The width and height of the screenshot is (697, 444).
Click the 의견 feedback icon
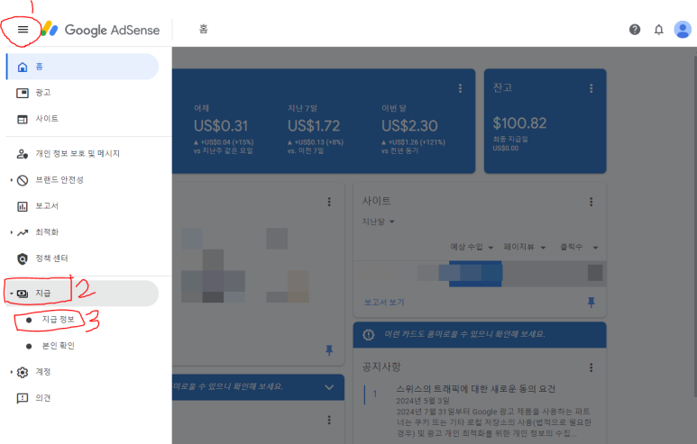point(23,398)
